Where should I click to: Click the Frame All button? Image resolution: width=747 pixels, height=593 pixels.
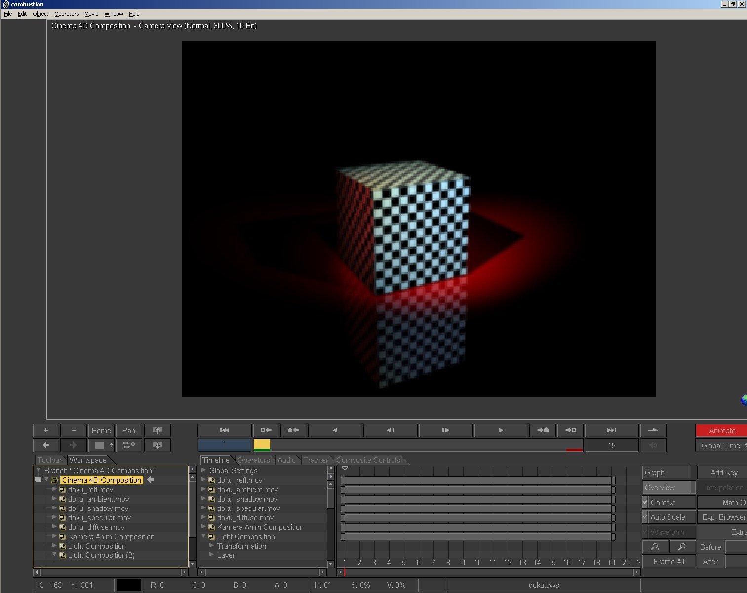[668, 562]
